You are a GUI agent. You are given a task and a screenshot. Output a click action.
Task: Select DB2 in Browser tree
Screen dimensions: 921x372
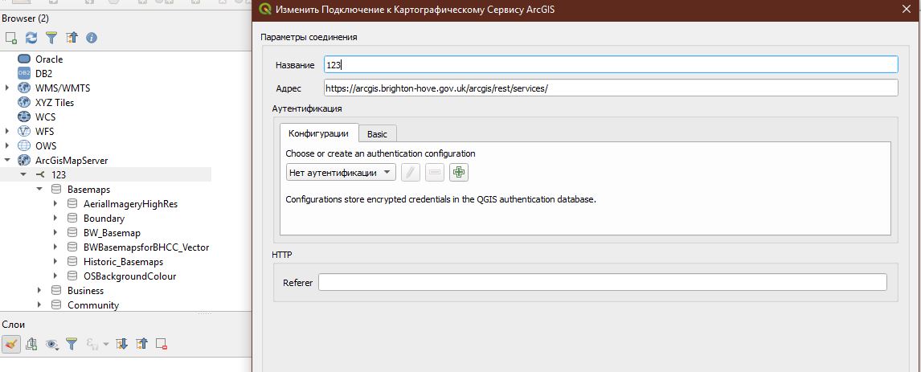tap(44, 73)
